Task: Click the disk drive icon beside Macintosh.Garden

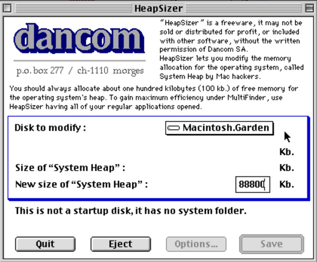Action: (174, 128)
